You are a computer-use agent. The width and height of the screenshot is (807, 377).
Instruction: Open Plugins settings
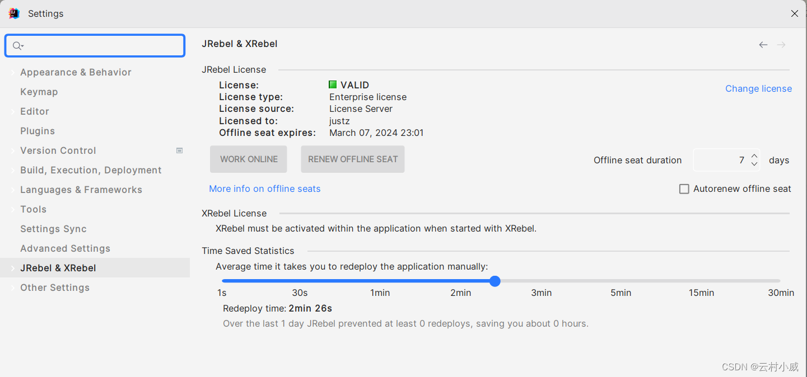click(38, 131)
